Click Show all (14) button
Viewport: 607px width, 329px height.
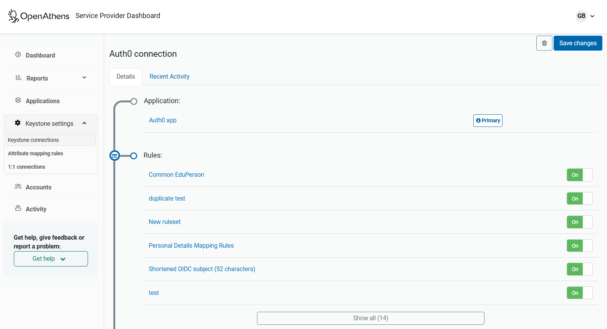click(371, 318)
